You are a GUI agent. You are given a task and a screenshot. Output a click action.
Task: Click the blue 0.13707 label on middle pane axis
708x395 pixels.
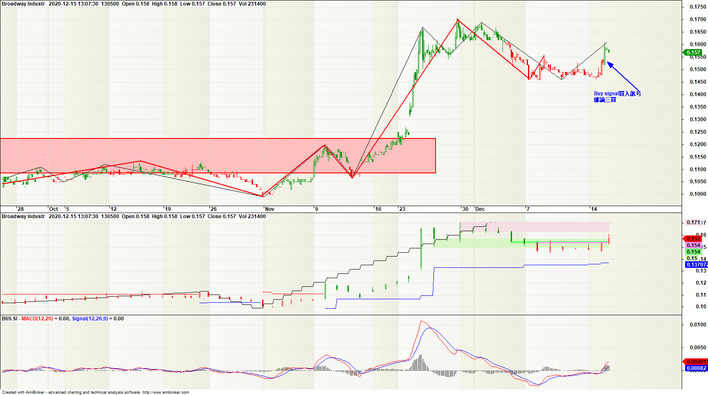696,265
